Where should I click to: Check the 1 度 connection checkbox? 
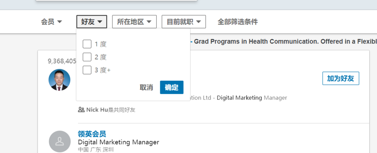point(87,44)
